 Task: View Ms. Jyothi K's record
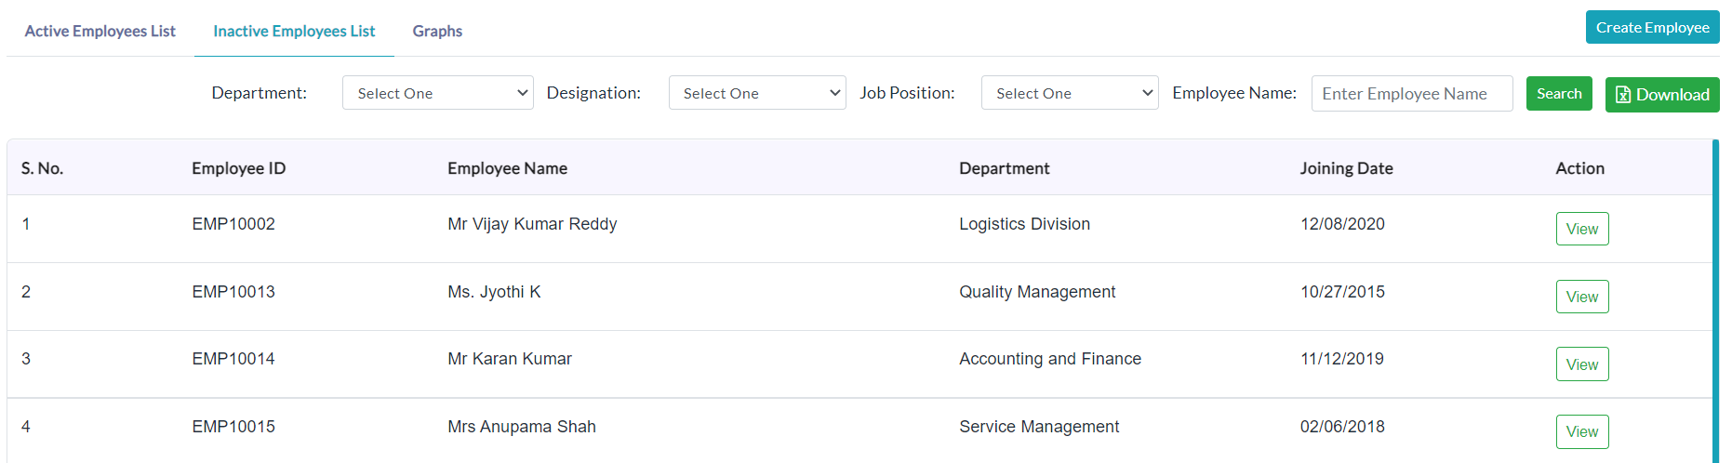tap(1581, 297)
